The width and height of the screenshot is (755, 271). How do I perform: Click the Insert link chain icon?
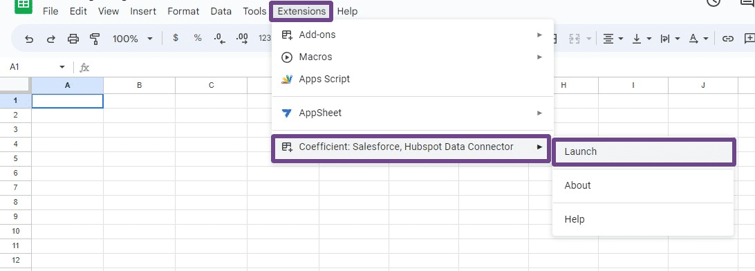(x=727, y=39)
